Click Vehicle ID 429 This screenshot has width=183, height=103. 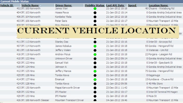18,96
